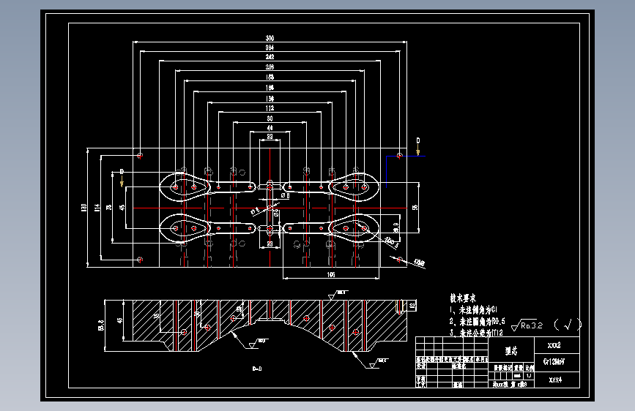Select the XXX4 title block cell

click(x=555, y=380)
